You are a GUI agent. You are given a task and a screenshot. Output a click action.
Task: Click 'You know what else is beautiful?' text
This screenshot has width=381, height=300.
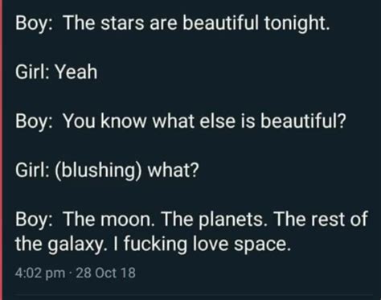[204, 121]
